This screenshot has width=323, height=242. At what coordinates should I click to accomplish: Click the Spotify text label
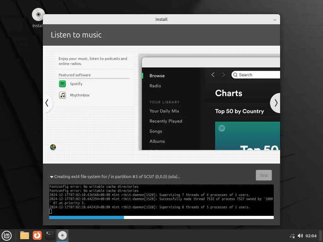[x=76, y=84]
